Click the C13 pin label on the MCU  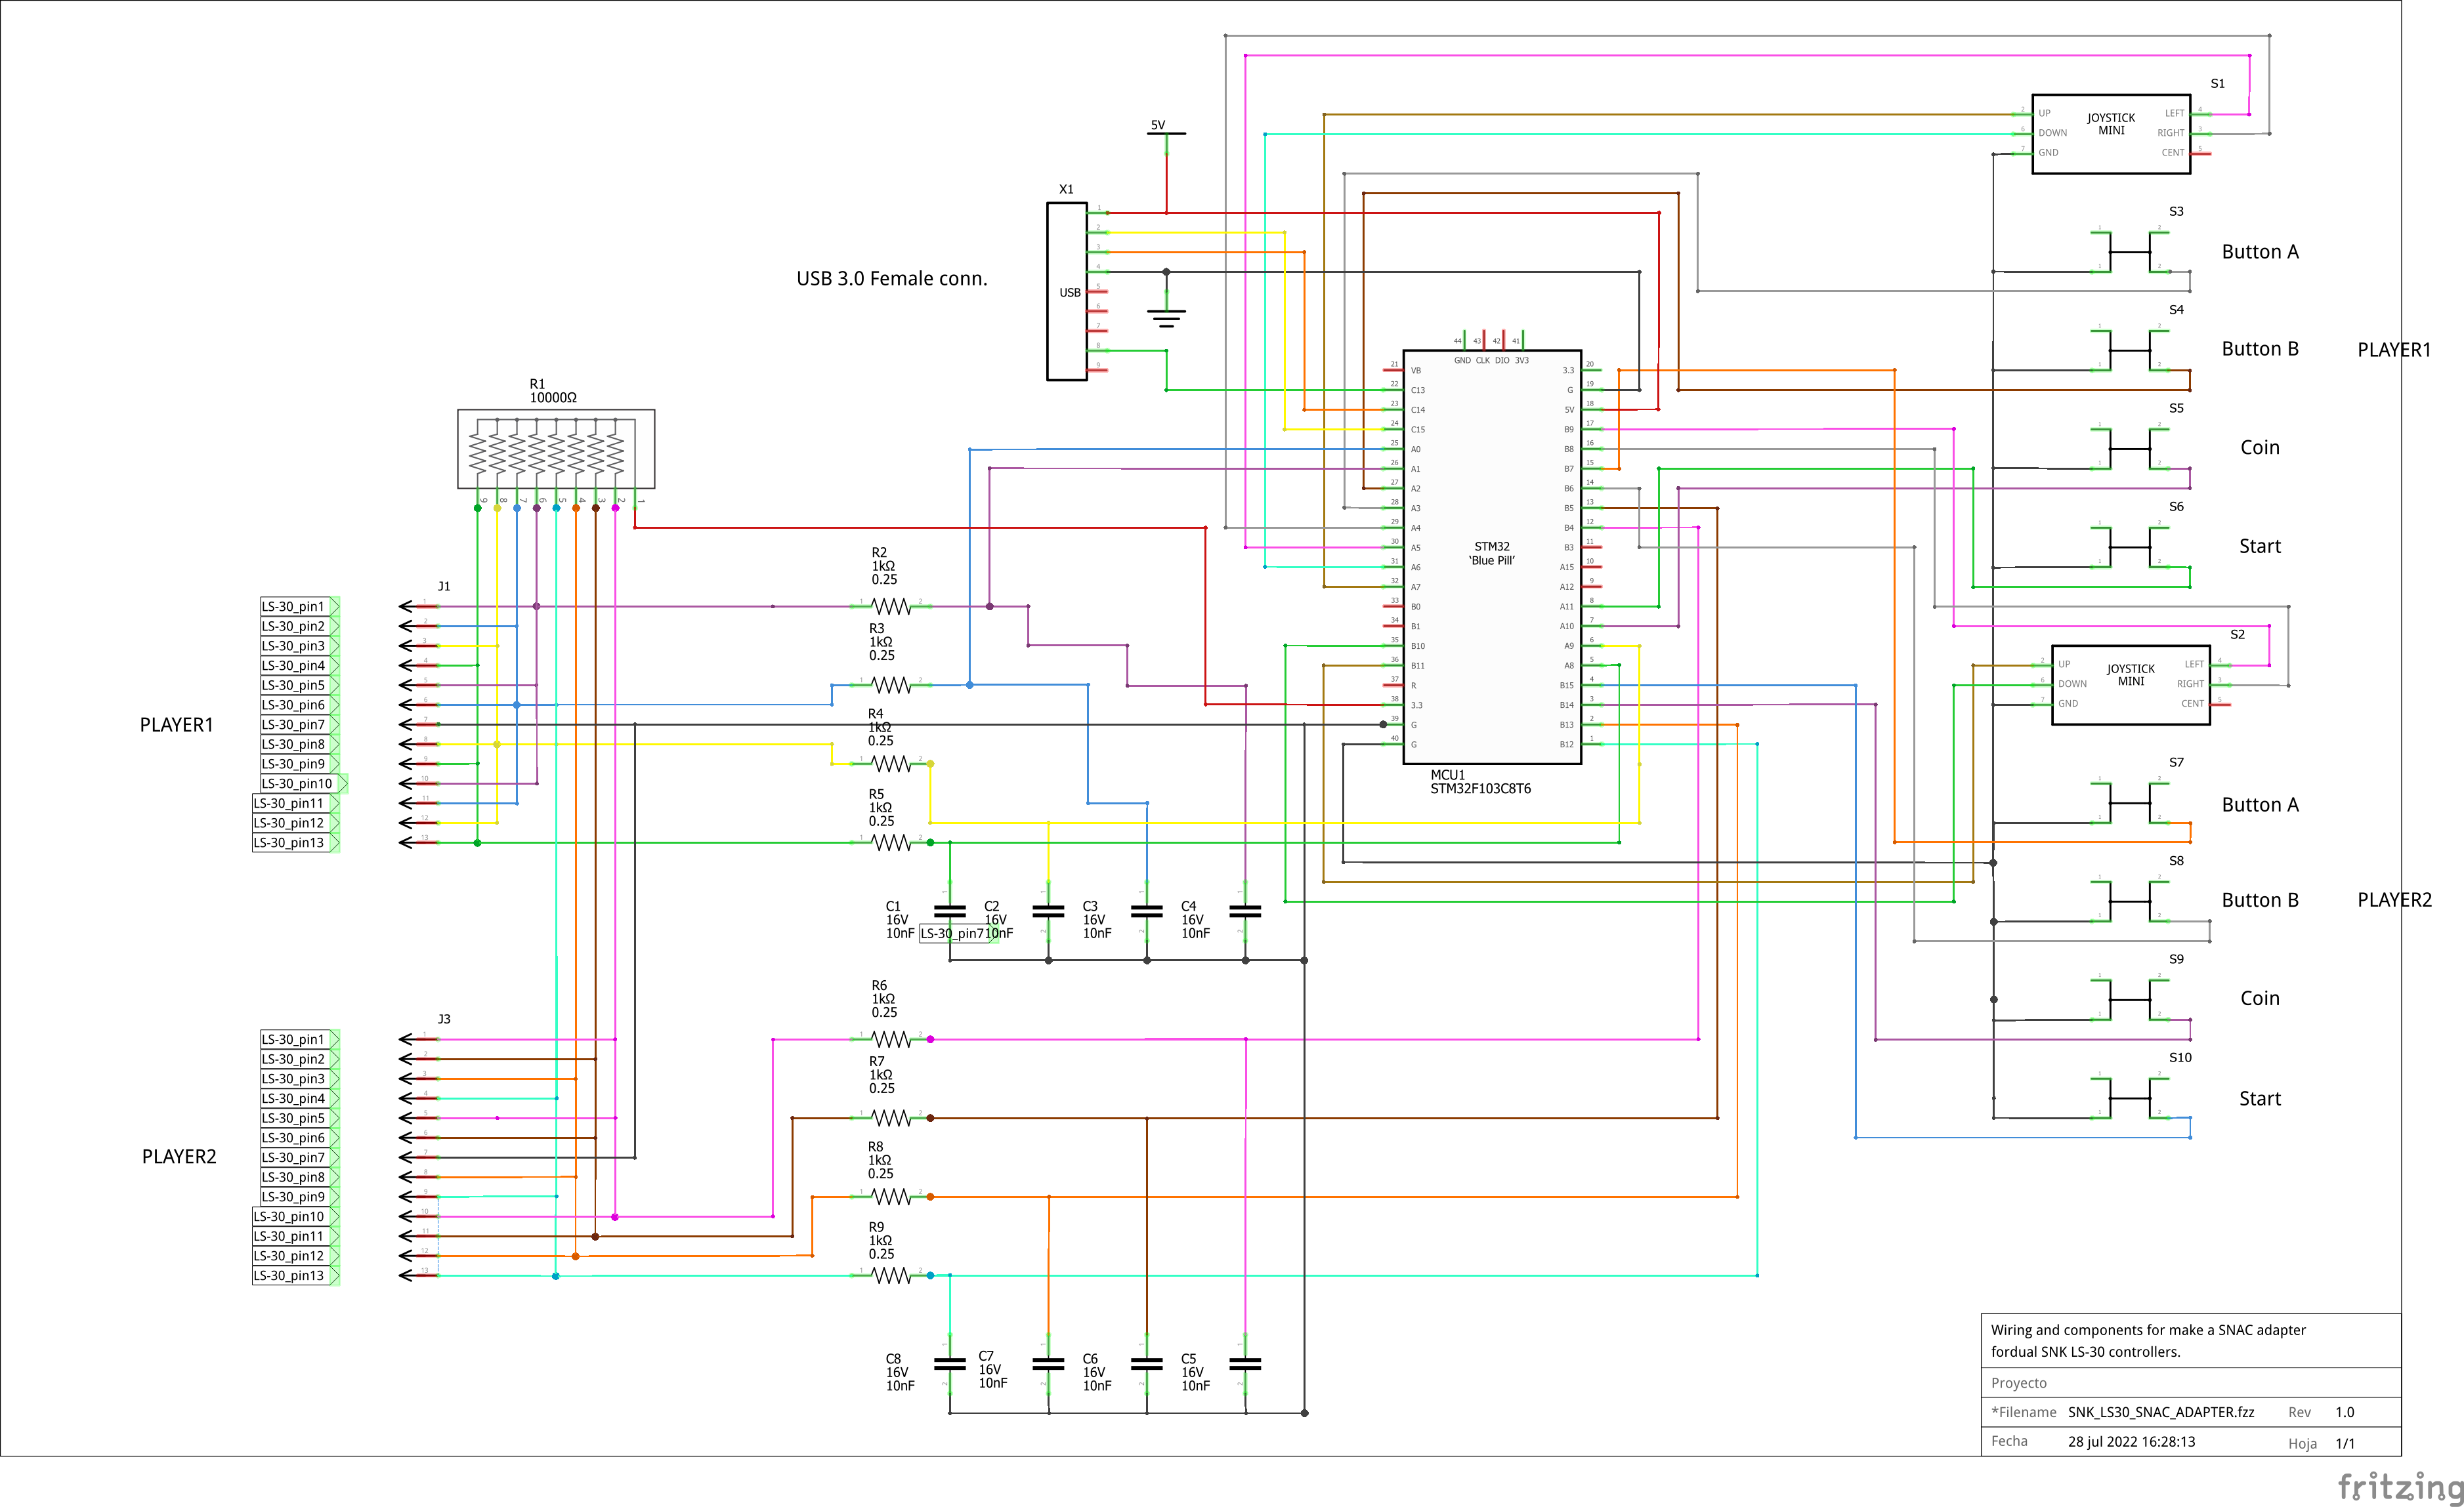coord(1418,390)
